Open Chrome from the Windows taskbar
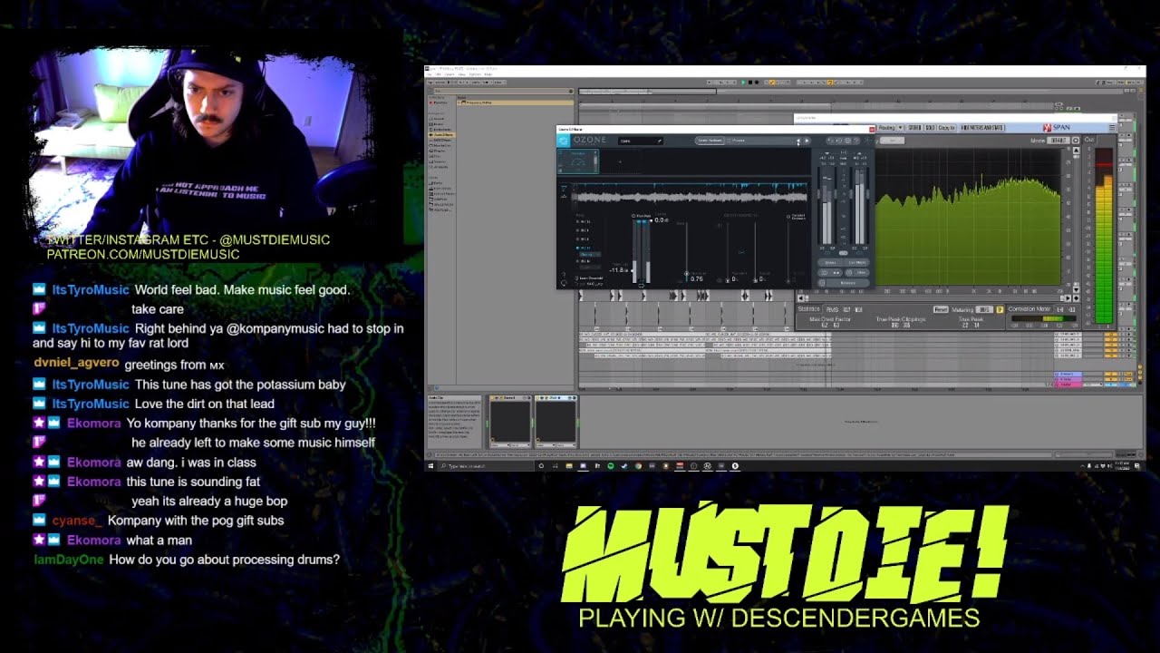Screen dimensions: 1160x653 638,466
